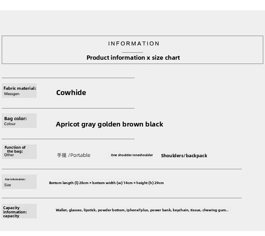The image size is (265, 236).
Task: Click the 'Other' subtitle under Function label
Action: [x=9, y=155]
